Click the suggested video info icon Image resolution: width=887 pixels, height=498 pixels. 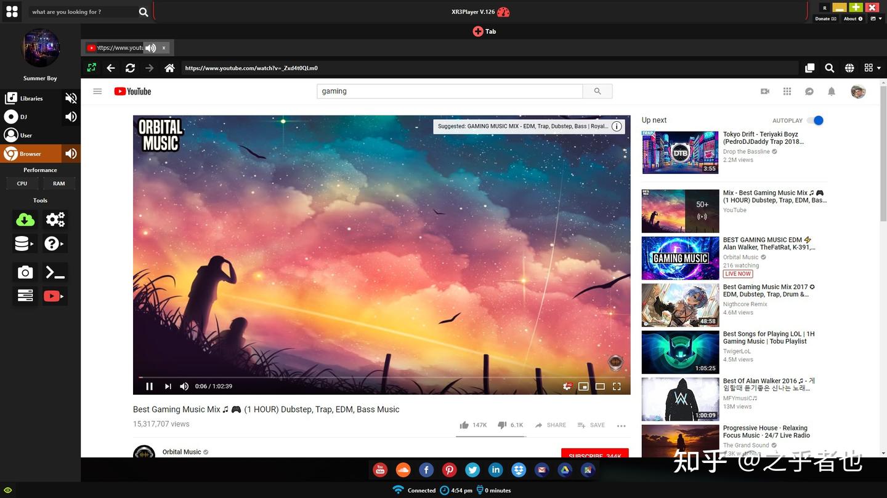pos(617,126)
